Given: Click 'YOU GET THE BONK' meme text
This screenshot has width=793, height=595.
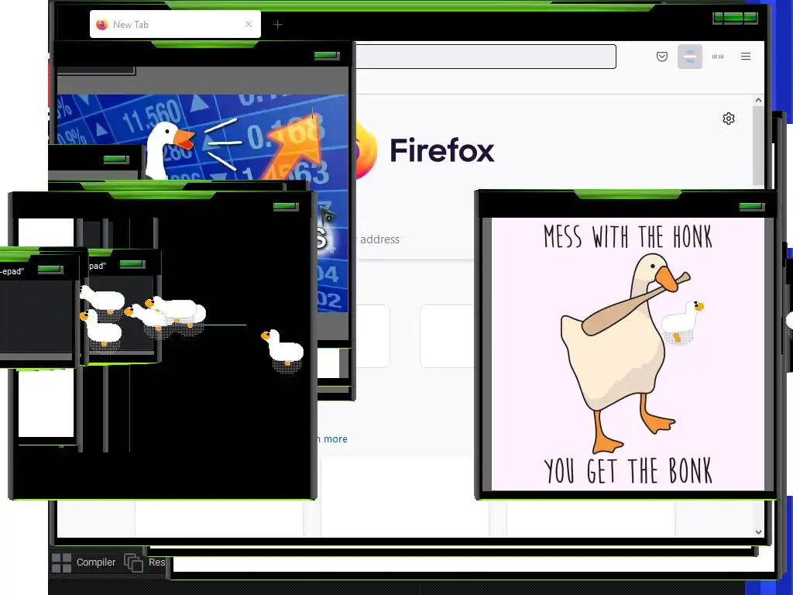Looking at the screenshot, I should point(627,470).
